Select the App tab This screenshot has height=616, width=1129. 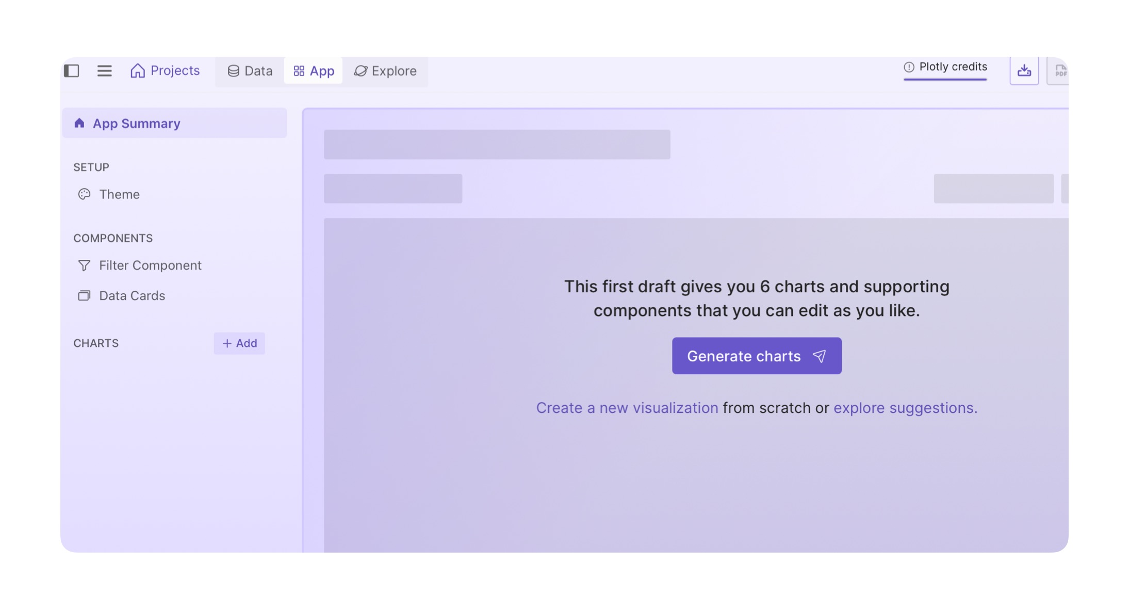pos(314,71)
